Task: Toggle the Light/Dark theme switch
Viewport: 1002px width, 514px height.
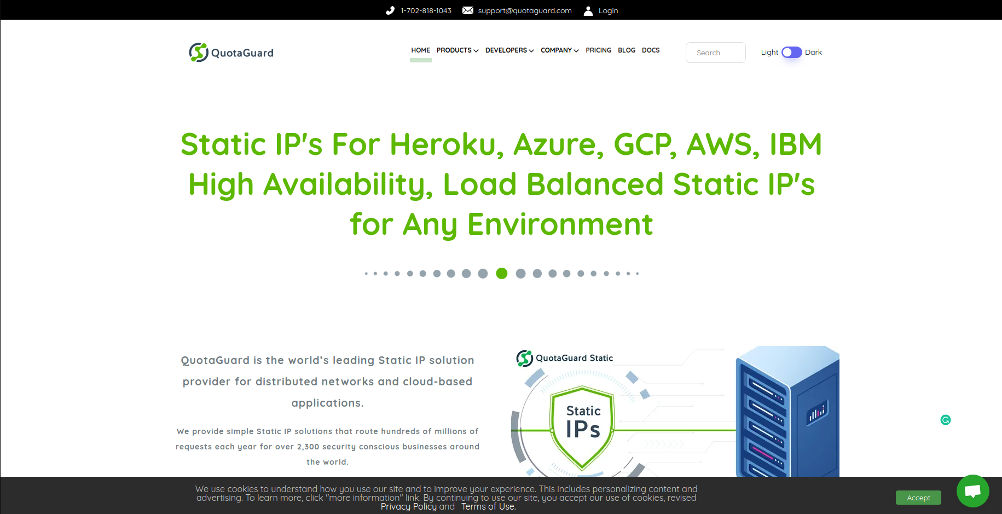Action: pyautogui.click(x=791, y=53)
